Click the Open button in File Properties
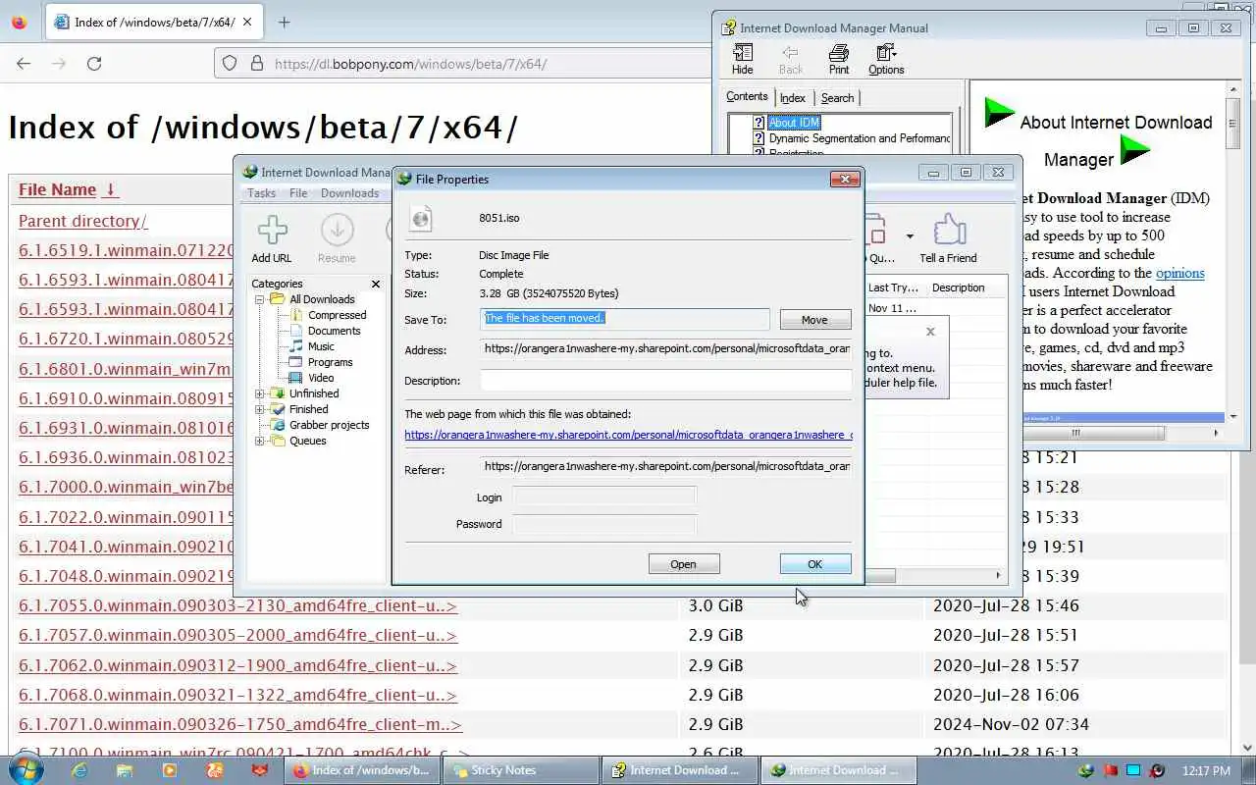The width and height of the screenshot is (1256, 785). point(684,564)
